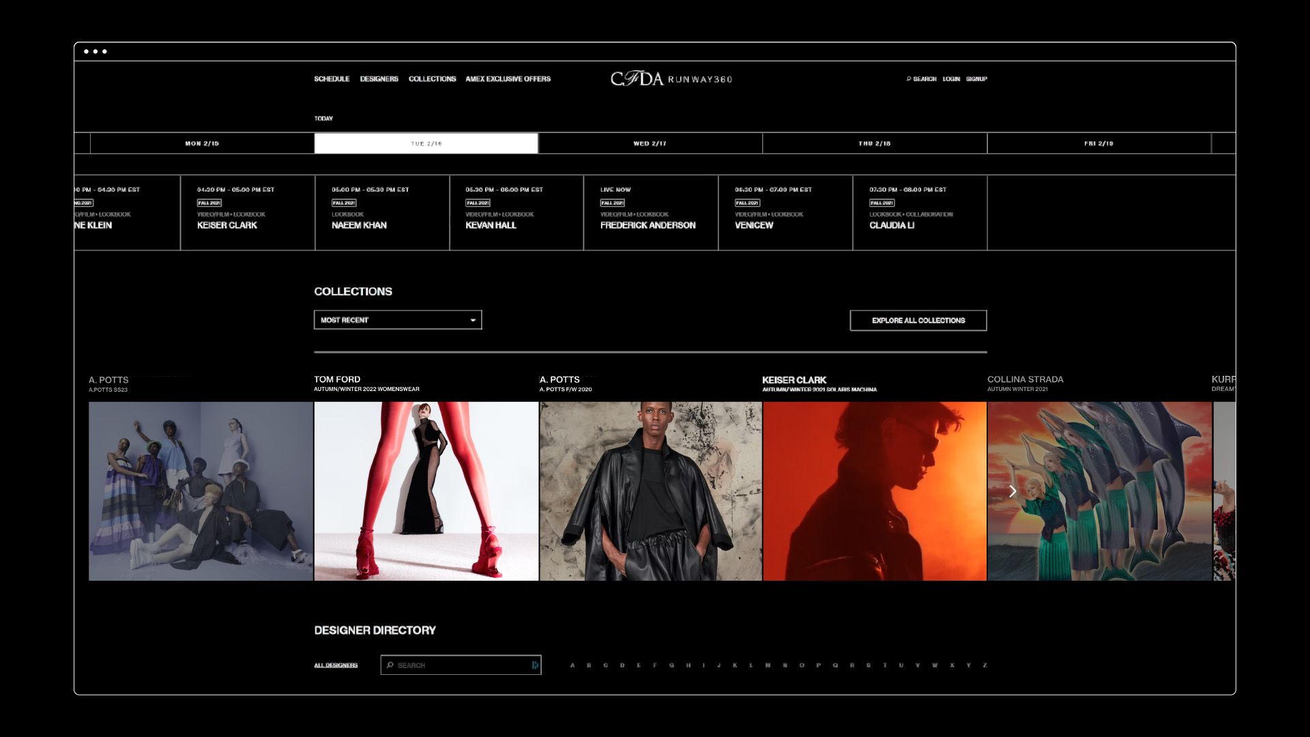1310x737 pixels.
Task: Click the next arrow on collections carousel
Action: [1013, 491]
